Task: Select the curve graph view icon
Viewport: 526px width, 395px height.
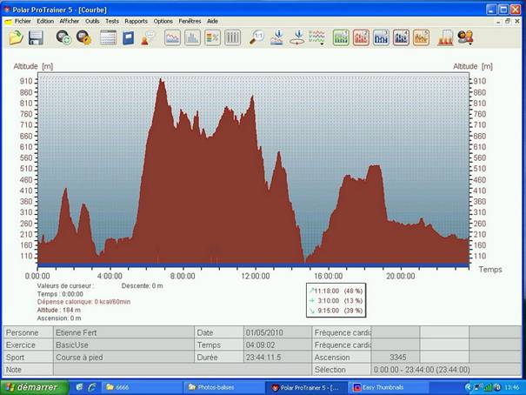Action: pos(172,37)
